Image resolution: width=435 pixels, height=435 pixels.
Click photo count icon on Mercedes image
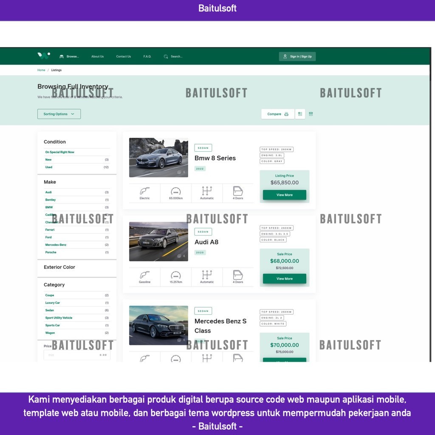point(179,340)
